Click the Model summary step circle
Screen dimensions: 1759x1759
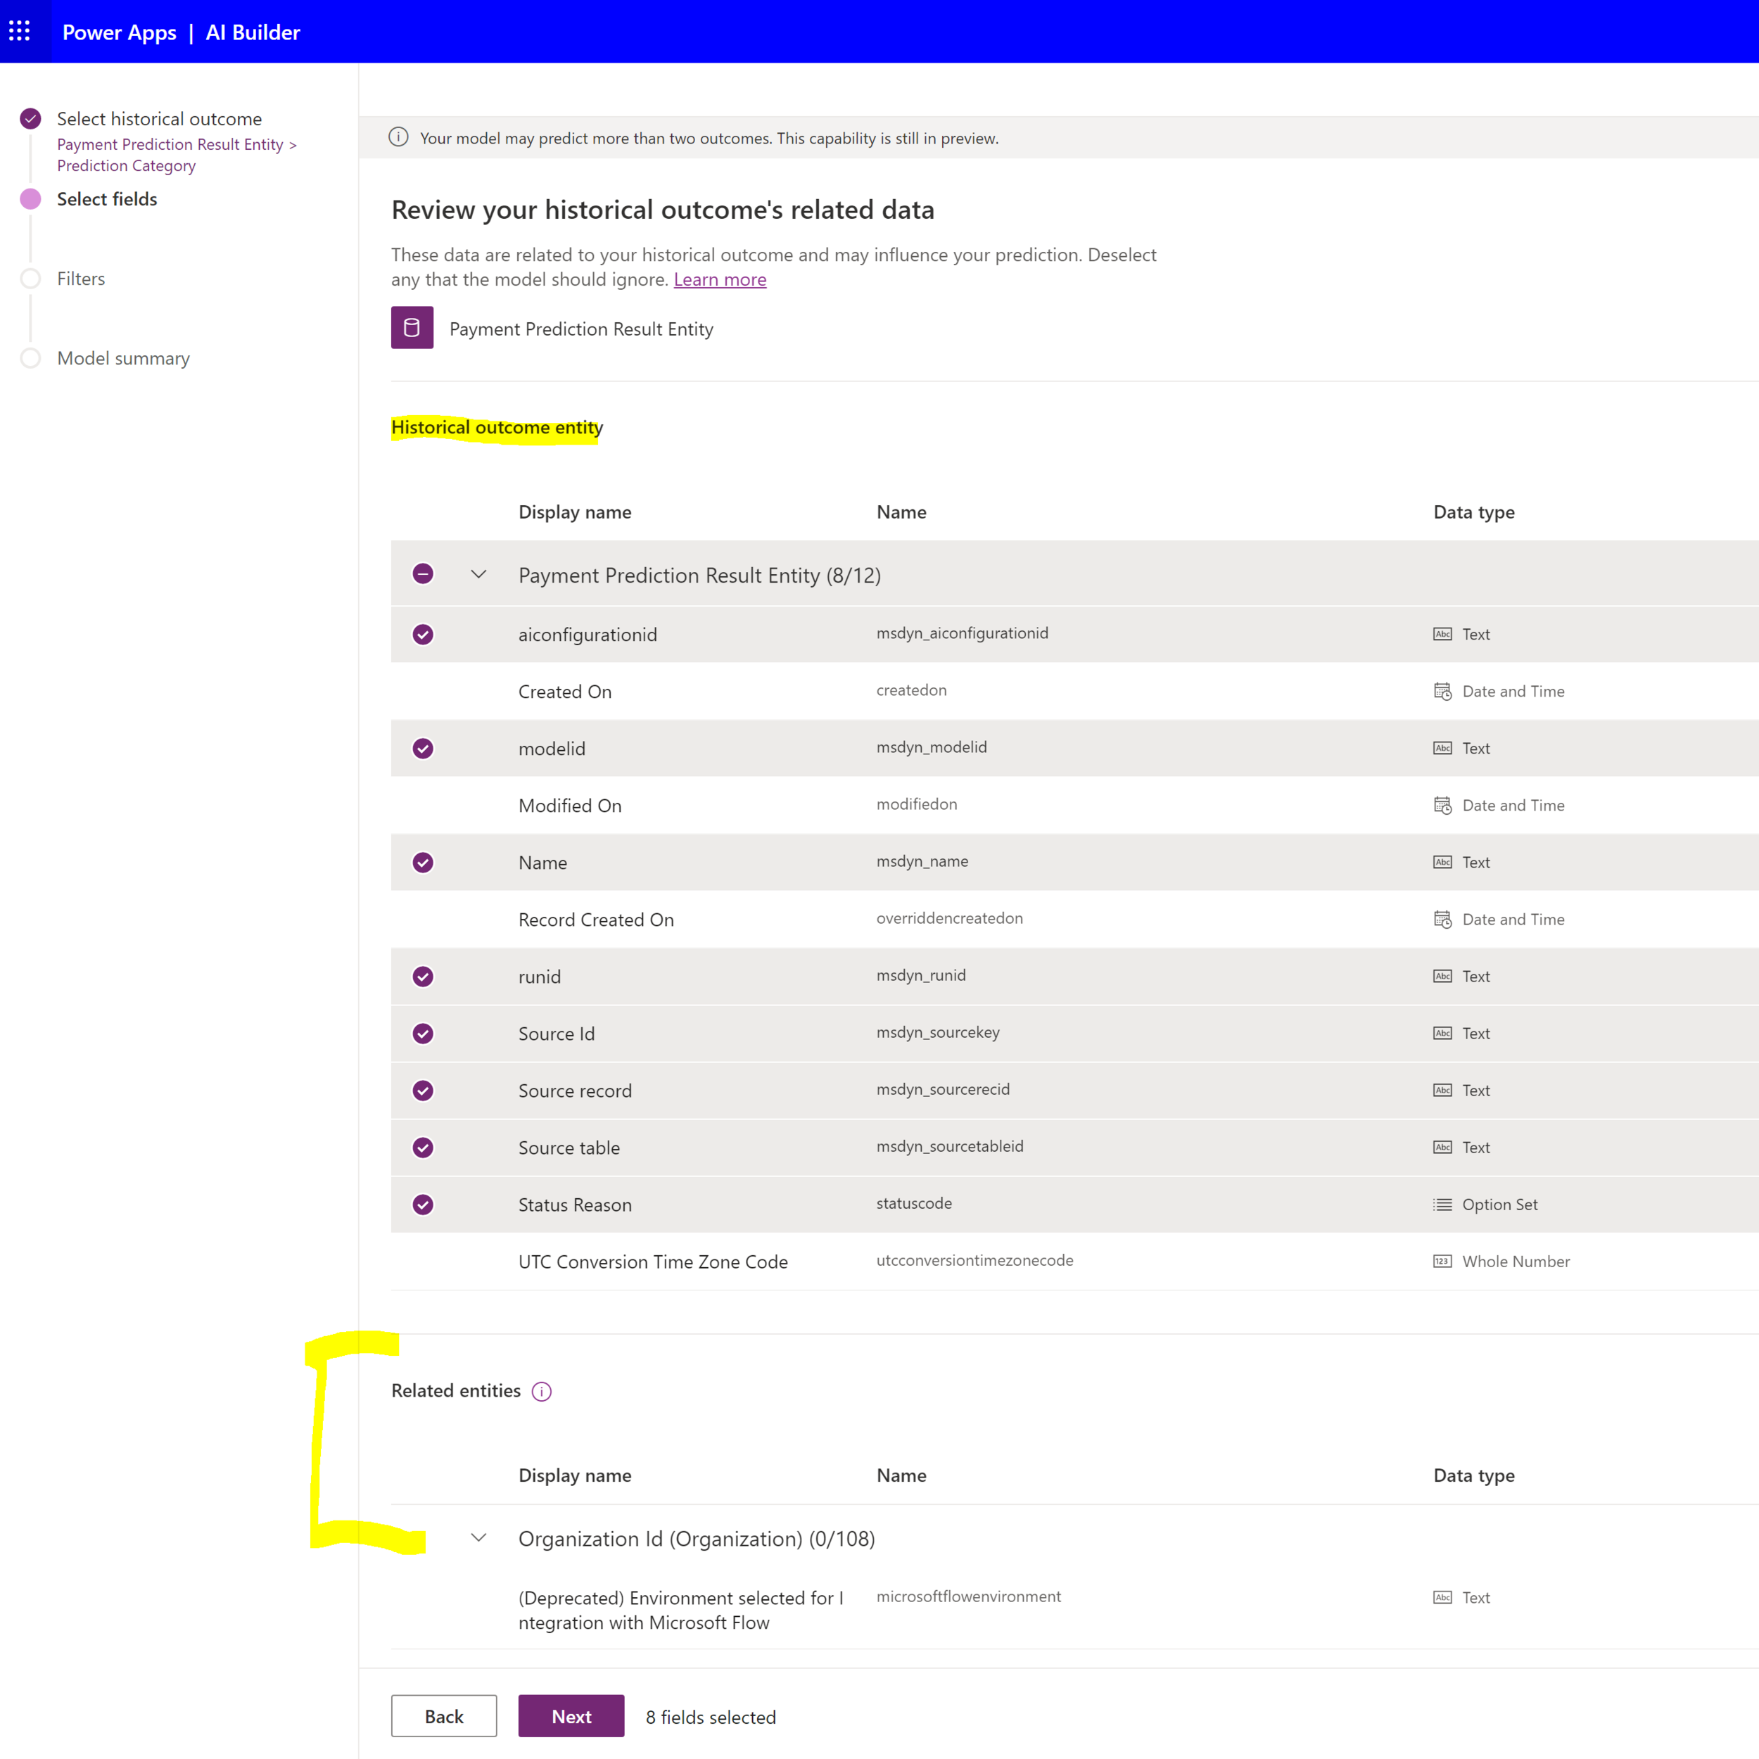(x=31, y=358)
